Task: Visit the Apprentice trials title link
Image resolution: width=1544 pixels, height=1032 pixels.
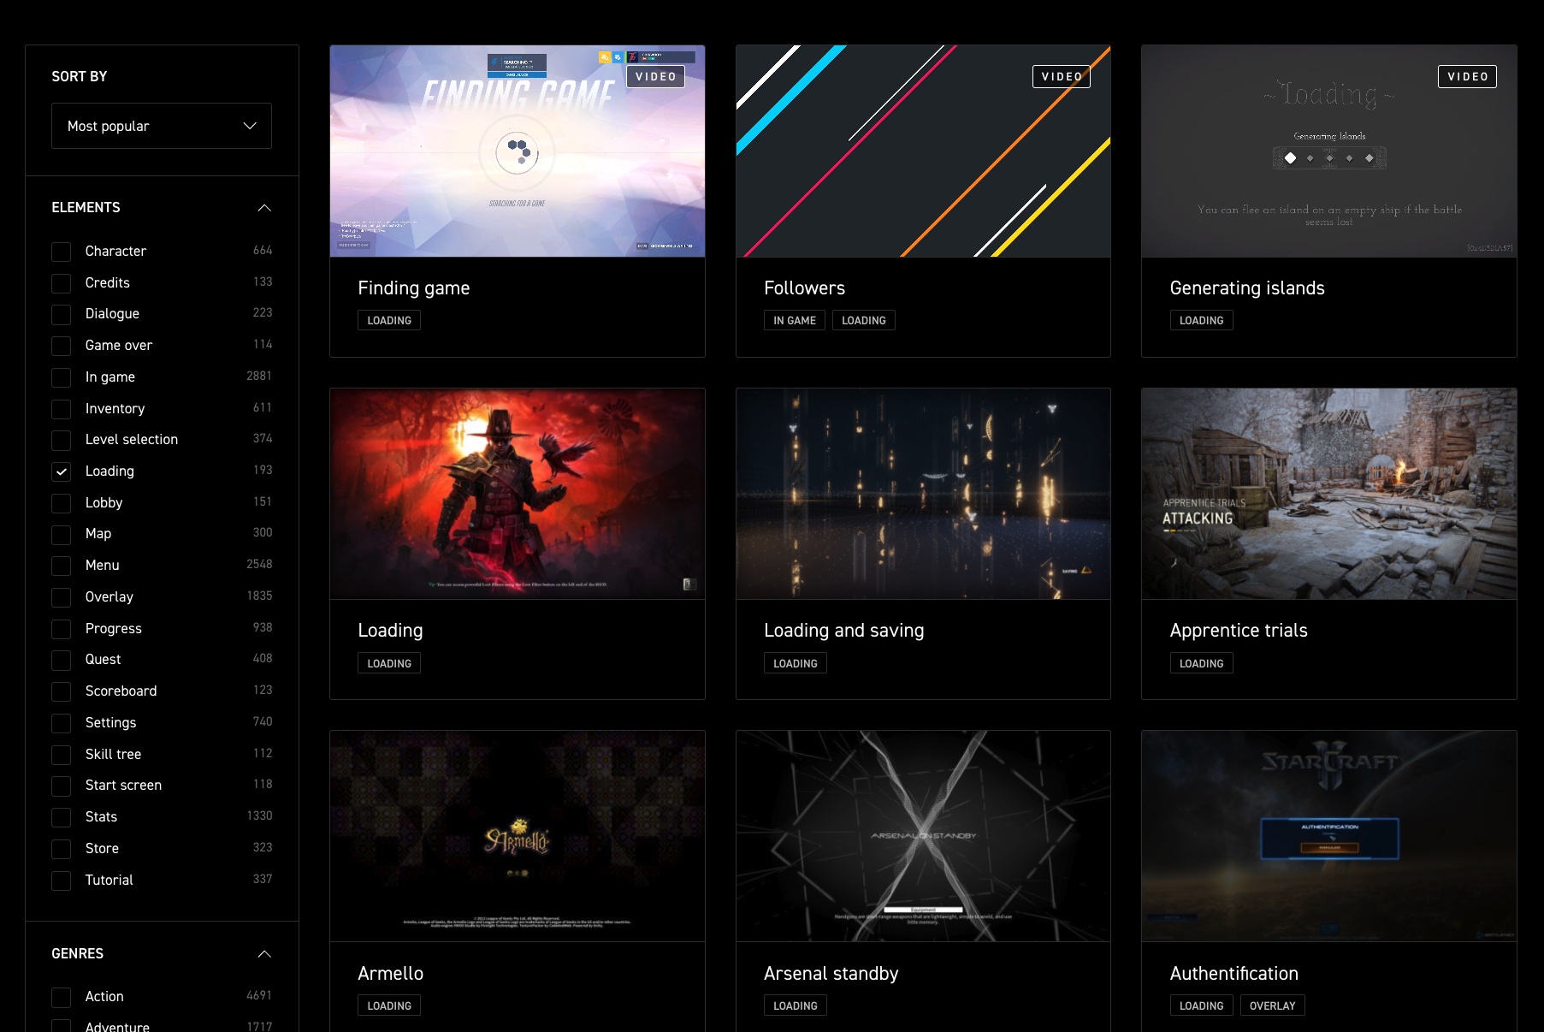Action: point(1239,631)
